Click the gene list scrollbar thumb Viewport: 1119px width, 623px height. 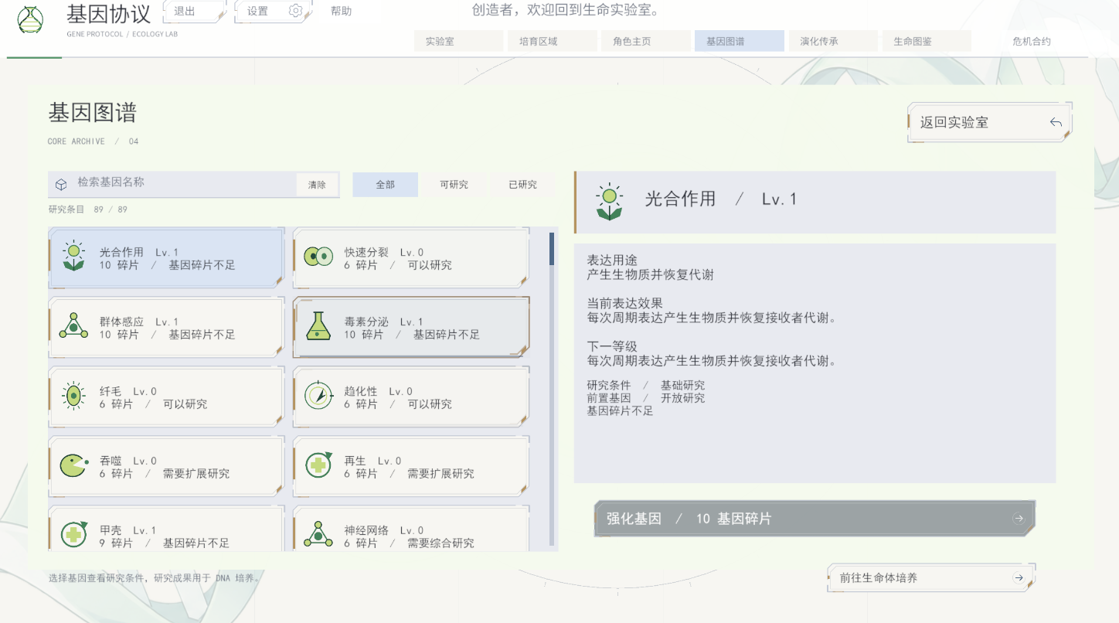(x=552, y=249)
